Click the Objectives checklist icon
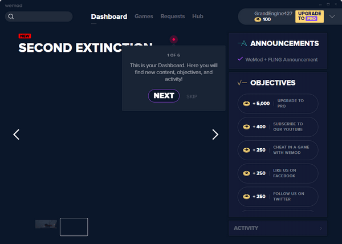 [x=242, y=83]
